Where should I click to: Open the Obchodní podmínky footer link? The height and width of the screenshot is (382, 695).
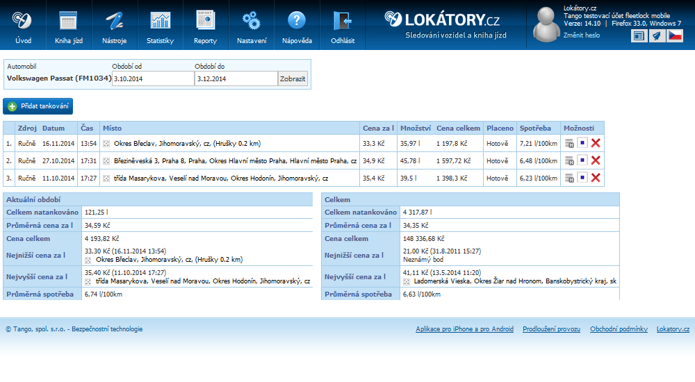tap(619, 329)
